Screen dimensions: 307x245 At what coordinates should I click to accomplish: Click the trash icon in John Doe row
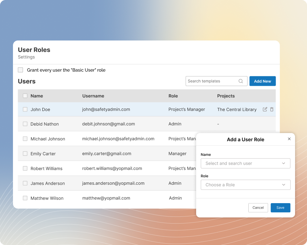pos(272,109)
